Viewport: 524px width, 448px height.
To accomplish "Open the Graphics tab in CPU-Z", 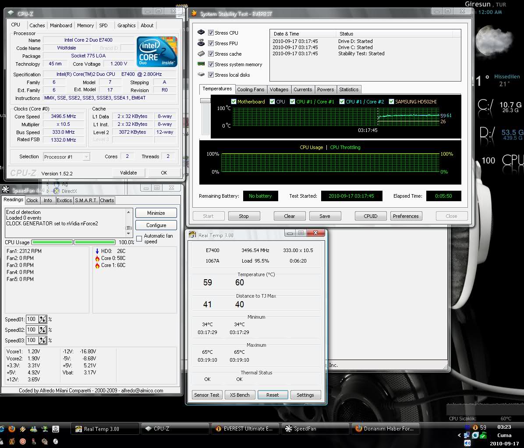I will tap(126, 25).
